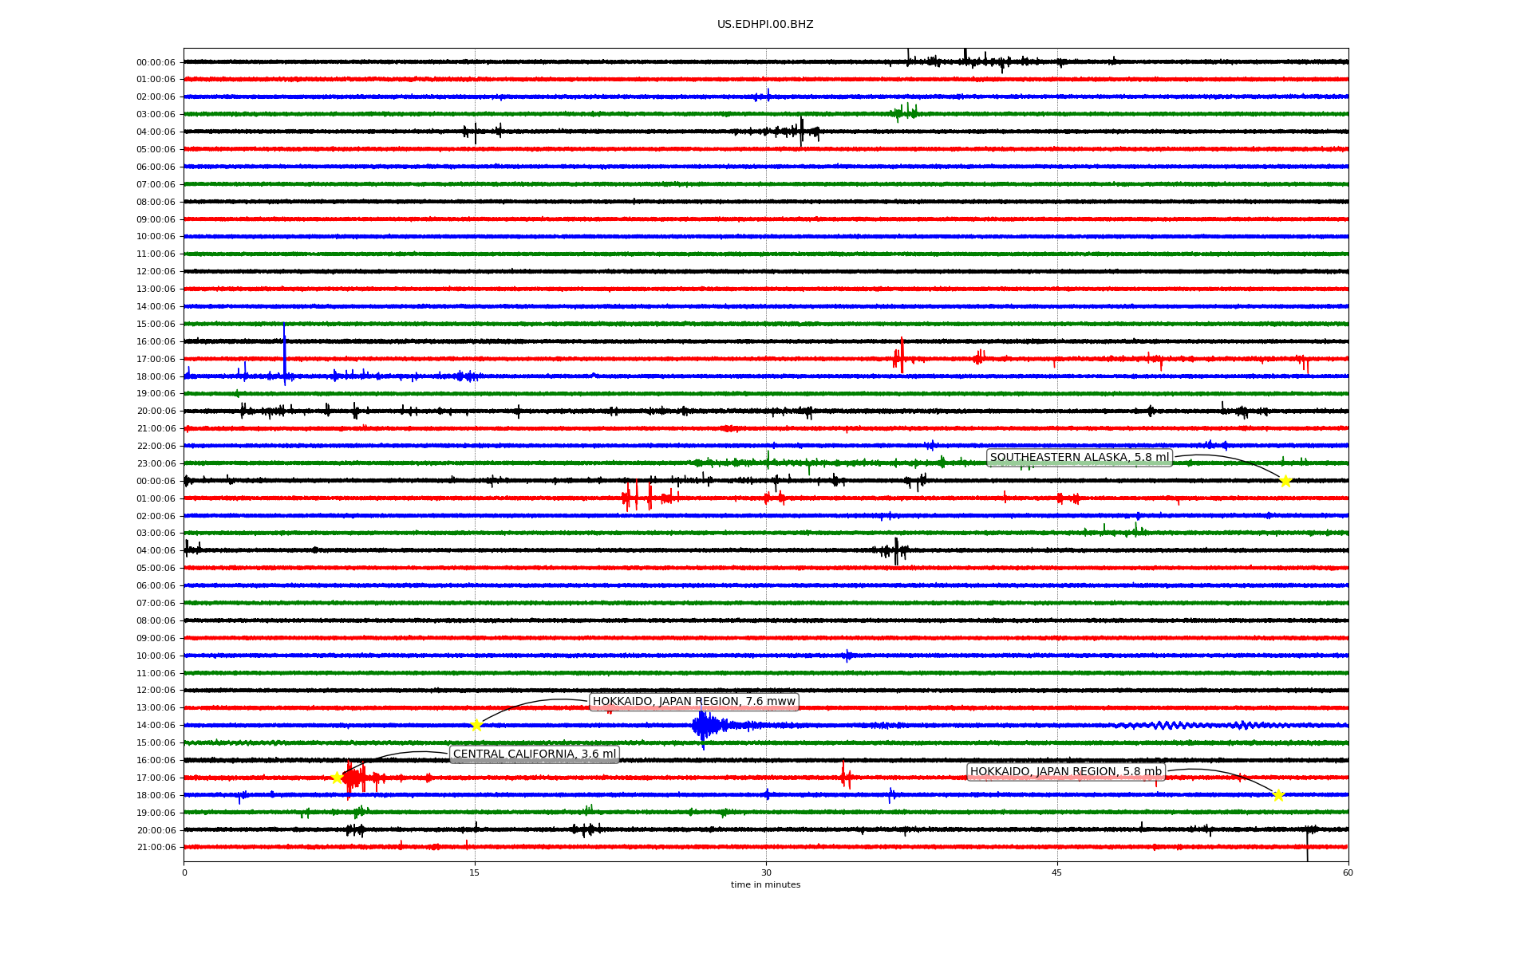This screenshot has height=957, width=1532.
Task: Click the first 14:00:06 time label
Action: pos(156,307)
